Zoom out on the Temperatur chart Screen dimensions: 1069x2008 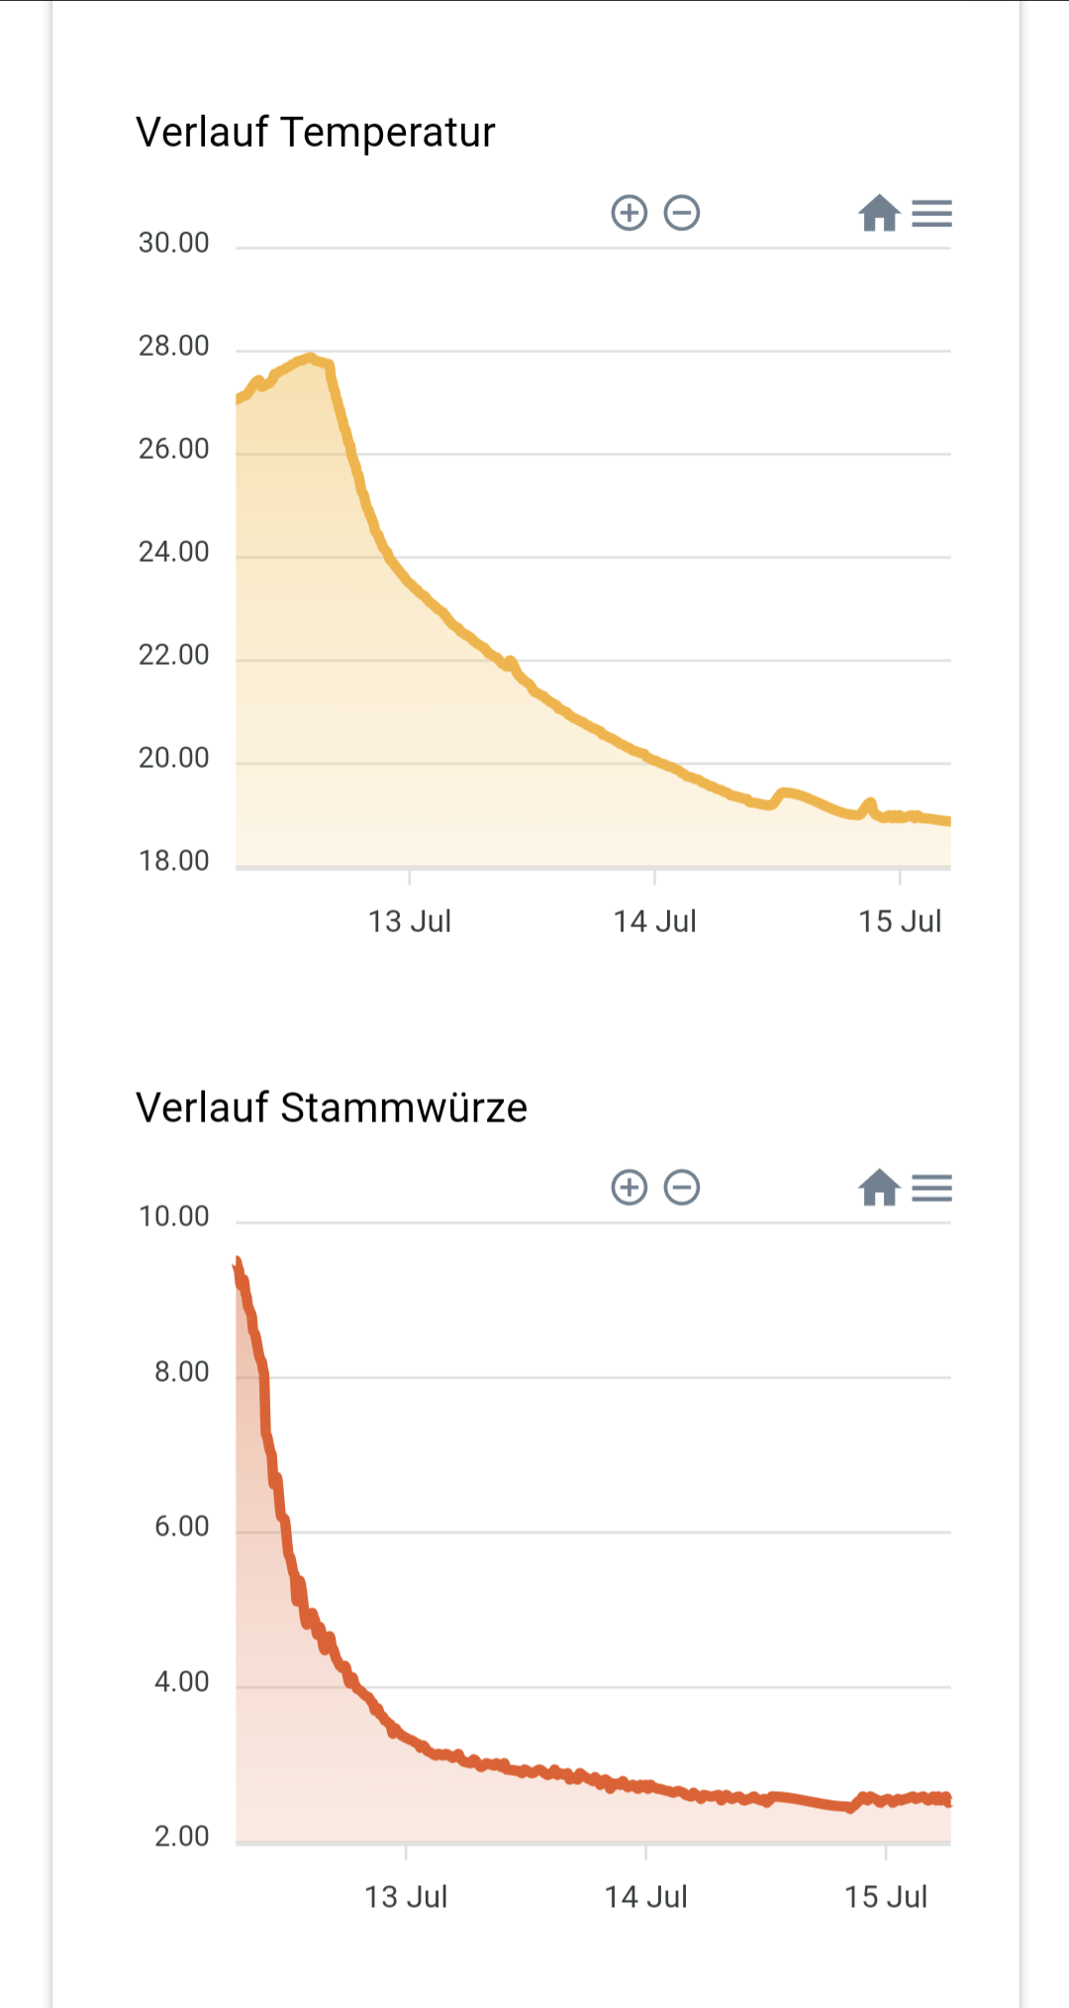(x=682, y=213)
